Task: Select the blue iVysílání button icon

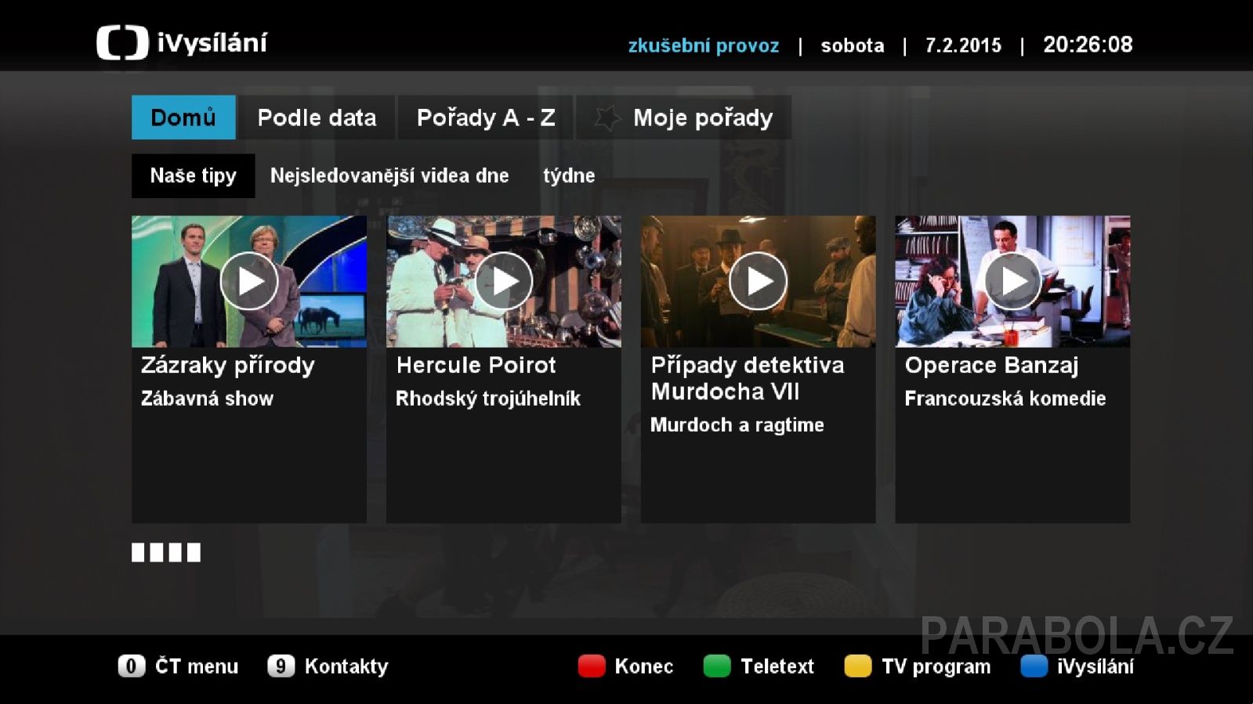Action: pos(1034,666)
